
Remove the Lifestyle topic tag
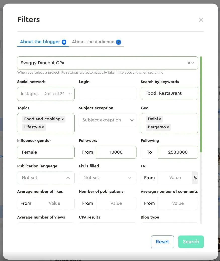pos(43,127)
